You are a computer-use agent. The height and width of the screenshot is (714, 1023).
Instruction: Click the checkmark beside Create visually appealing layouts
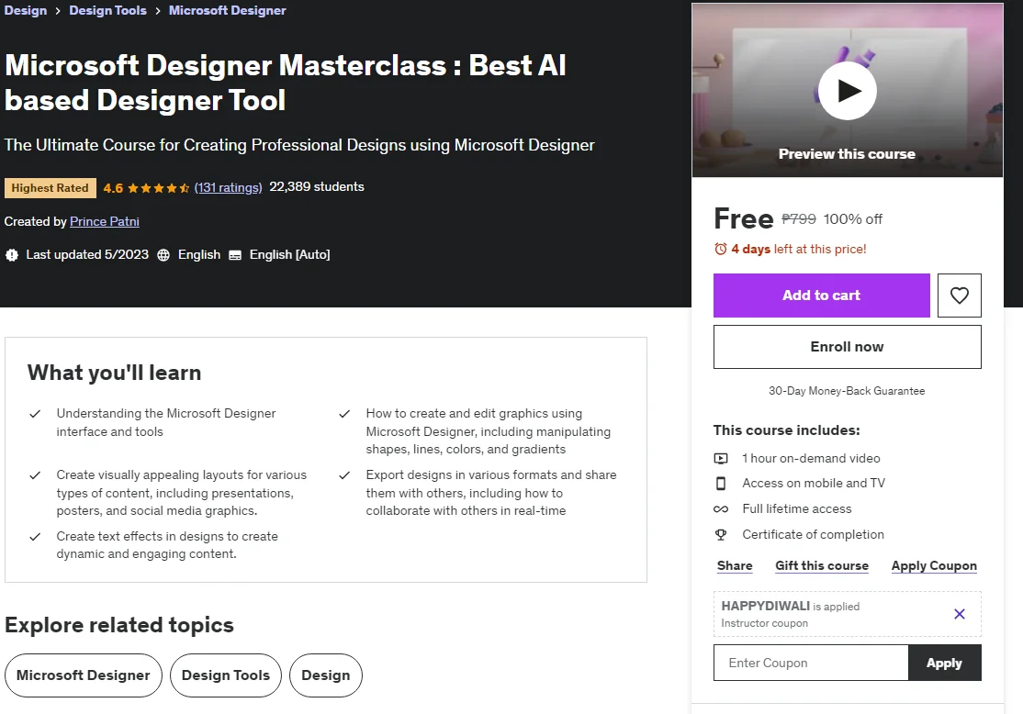pos(35,475)
